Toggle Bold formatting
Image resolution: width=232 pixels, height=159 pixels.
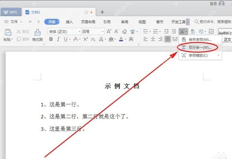point(51,39)
